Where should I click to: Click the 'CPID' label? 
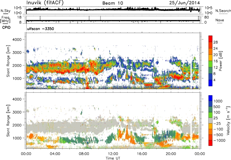(x=6, y=27)
